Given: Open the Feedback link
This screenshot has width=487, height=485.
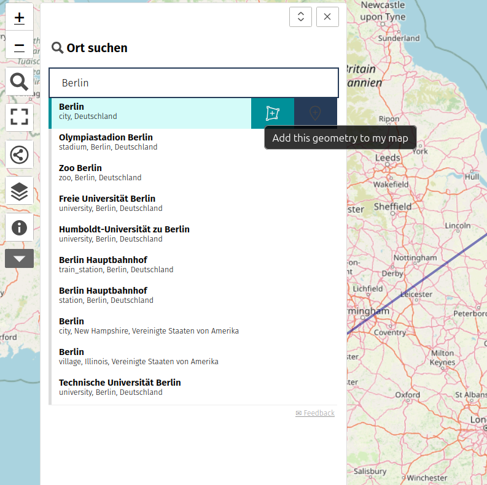Looking at the screenshot, I should [315, 413].
